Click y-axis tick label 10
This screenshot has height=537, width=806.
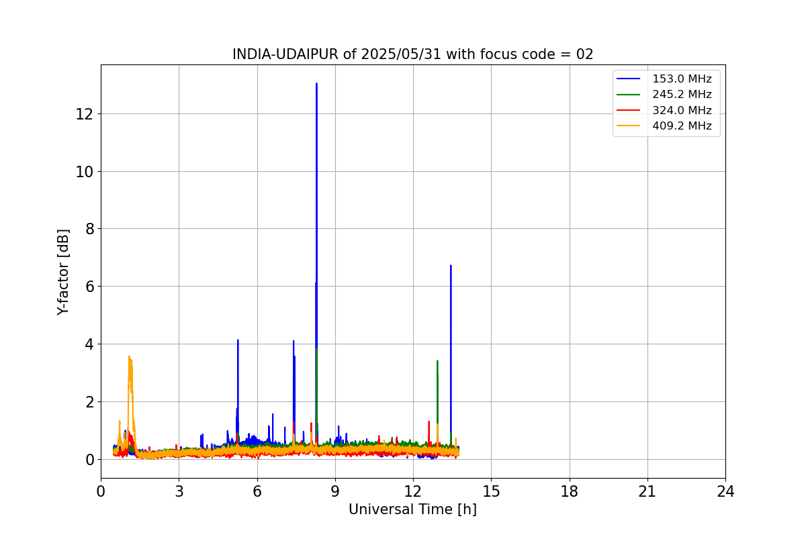[84, 172]
